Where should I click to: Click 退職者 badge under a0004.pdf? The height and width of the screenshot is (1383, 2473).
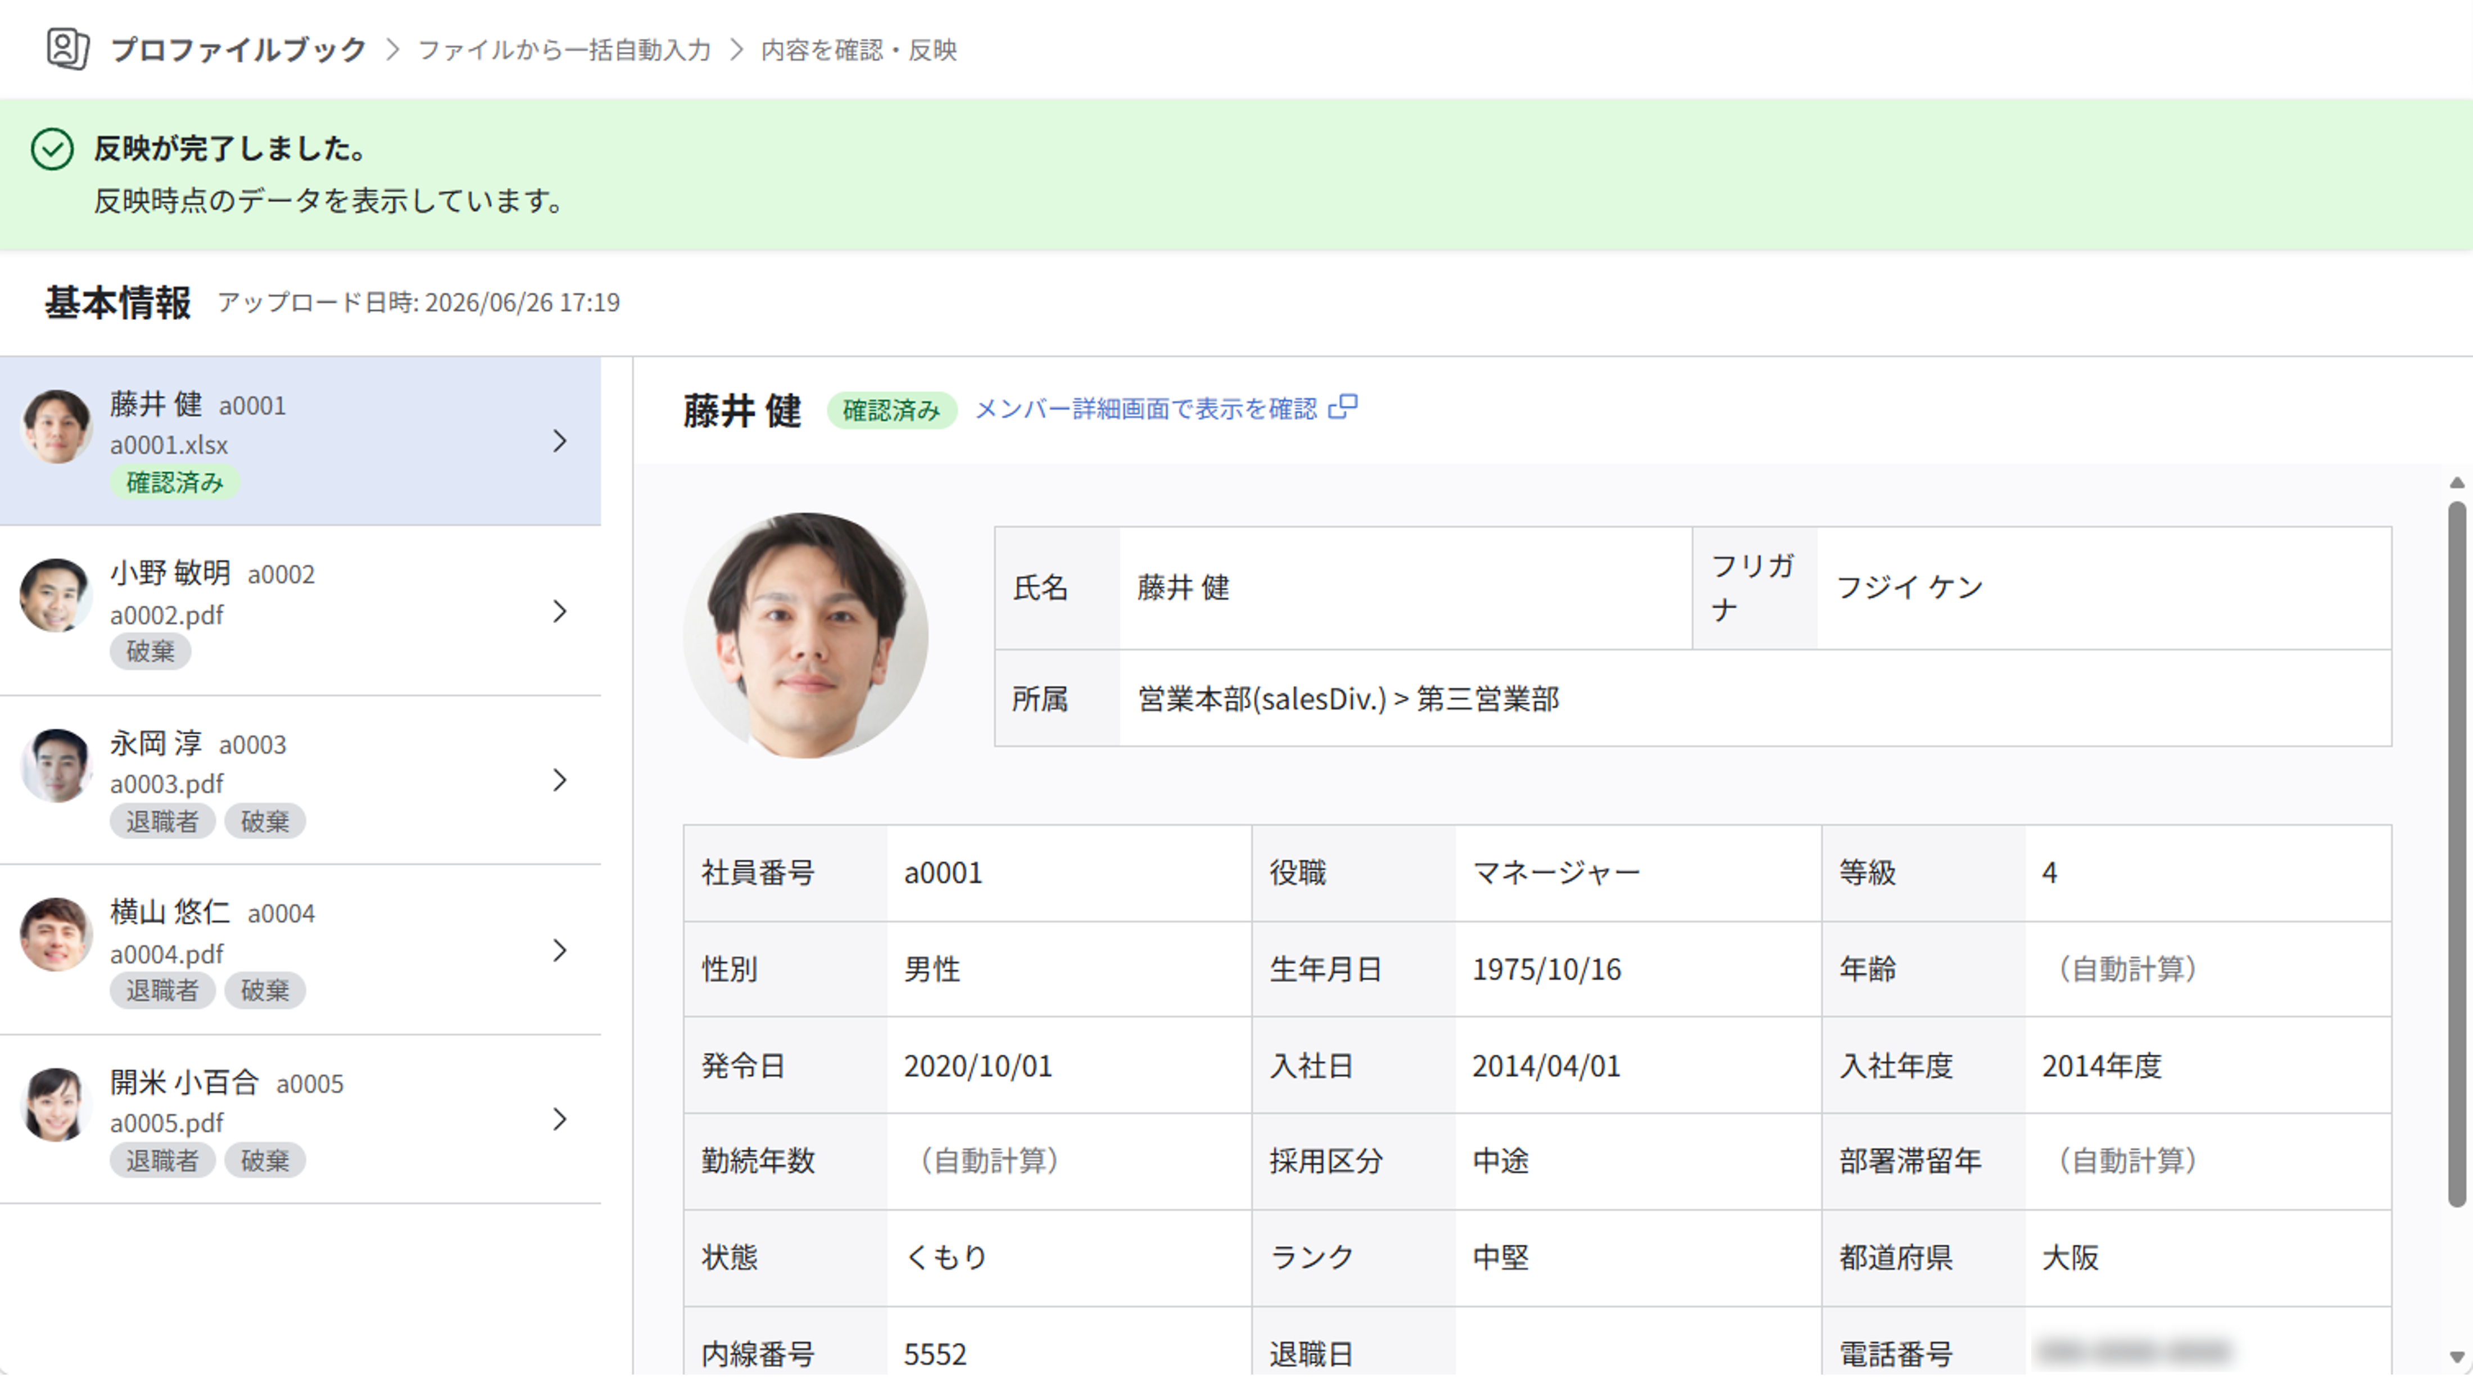162,990
